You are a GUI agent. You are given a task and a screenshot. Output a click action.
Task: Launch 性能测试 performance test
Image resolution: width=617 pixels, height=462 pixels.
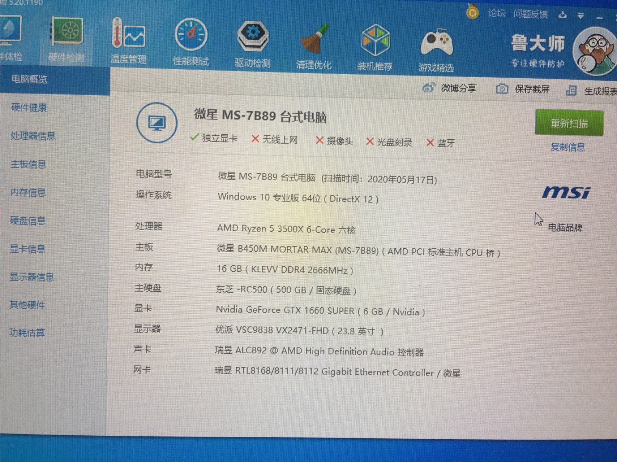[x=191, y=42]
